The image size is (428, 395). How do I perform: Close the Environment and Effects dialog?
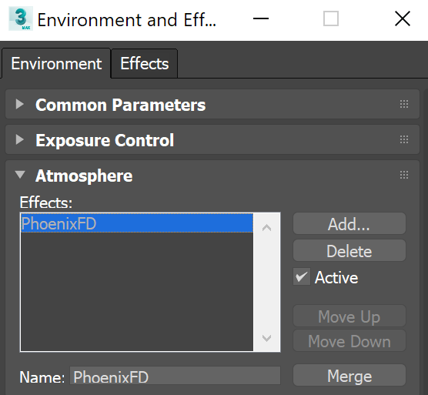(403, 18)
